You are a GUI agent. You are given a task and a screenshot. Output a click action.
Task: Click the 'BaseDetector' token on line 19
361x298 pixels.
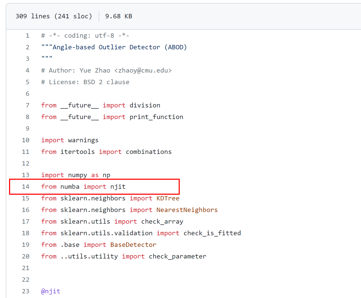pyautogui.click(x=133, y=245)
